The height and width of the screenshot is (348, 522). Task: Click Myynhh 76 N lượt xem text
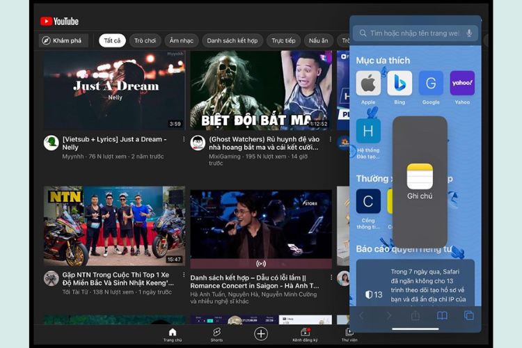113,156
